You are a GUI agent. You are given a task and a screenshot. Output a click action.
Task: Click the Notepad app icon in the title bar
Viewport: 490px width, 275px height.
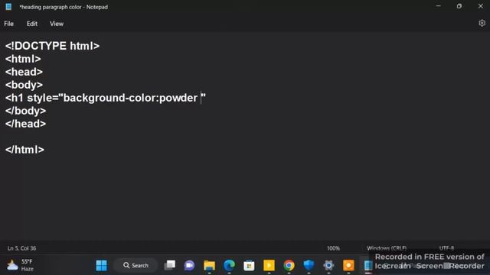[x=8, y=7]
